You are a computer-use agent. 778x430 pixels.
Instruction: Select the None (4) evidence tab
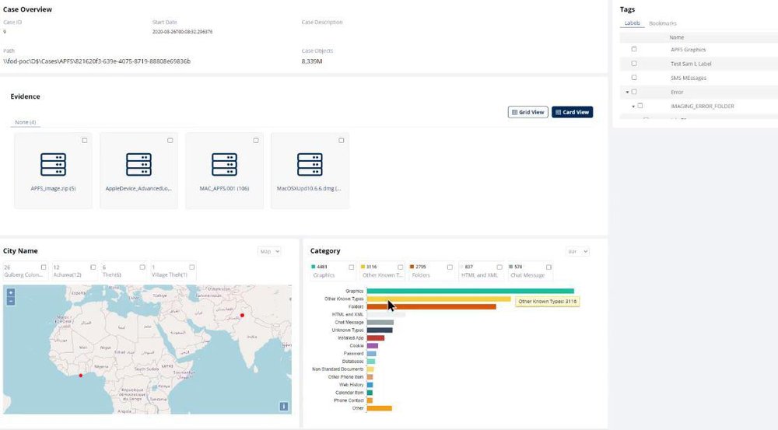pyautogui.click(x=26, y=122)
